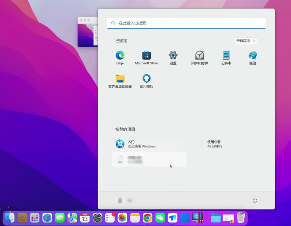The width and height of the screenshot is (291, 226).
Task: Open Photos in the Dock
Action: click(x=122, y=218)
